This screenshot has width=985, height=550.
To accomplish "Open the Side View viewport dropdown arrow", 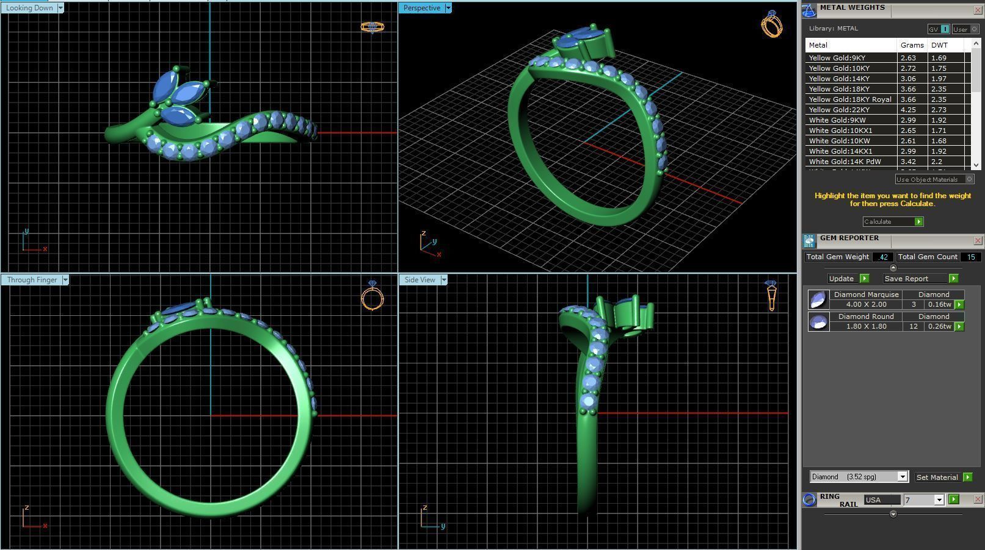I will 444,280.
